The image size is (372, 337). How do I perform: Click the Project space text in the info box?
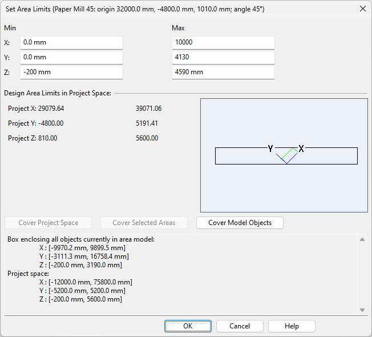27,274
